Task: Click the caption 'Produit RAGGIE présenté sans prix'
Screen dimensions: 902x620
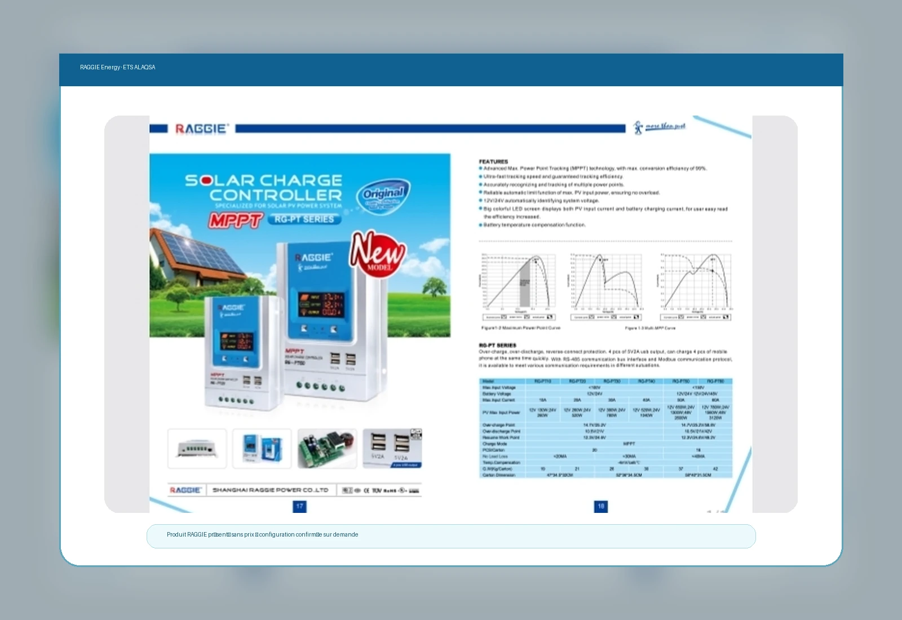Action: coord(210,534)
